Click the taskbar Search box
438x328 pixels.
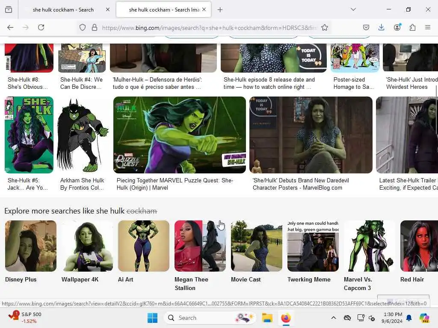[210, 318]
